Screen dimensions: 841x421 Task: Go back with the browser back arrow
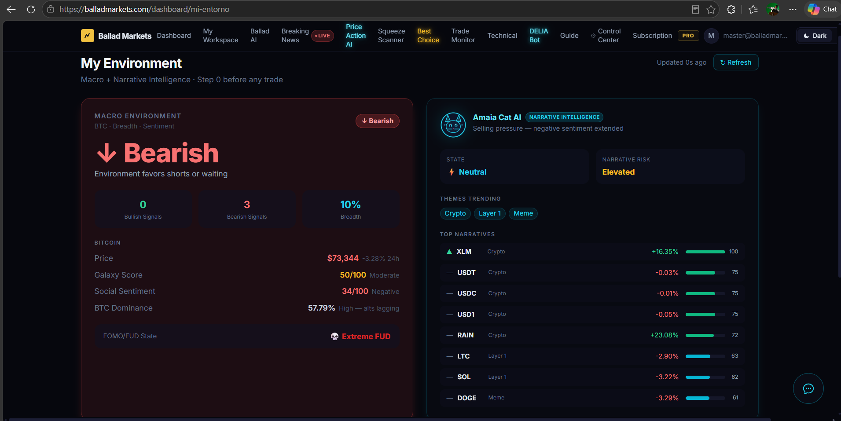pos(11,9)
